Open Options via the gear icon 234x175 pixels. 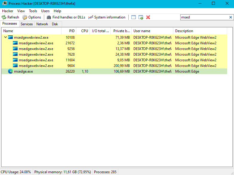[x=25, y=17]
